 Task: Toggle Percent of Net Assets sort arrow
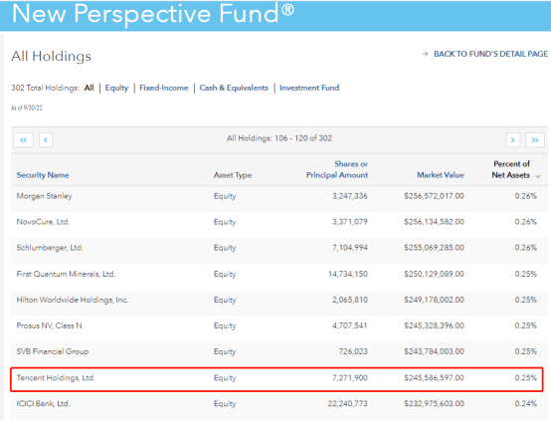(538, 176)
